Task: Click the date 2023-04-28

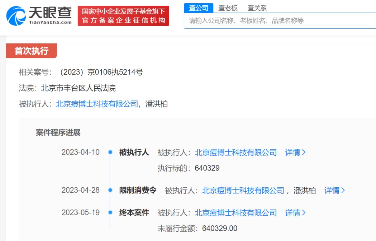Action: coord(81,190)
